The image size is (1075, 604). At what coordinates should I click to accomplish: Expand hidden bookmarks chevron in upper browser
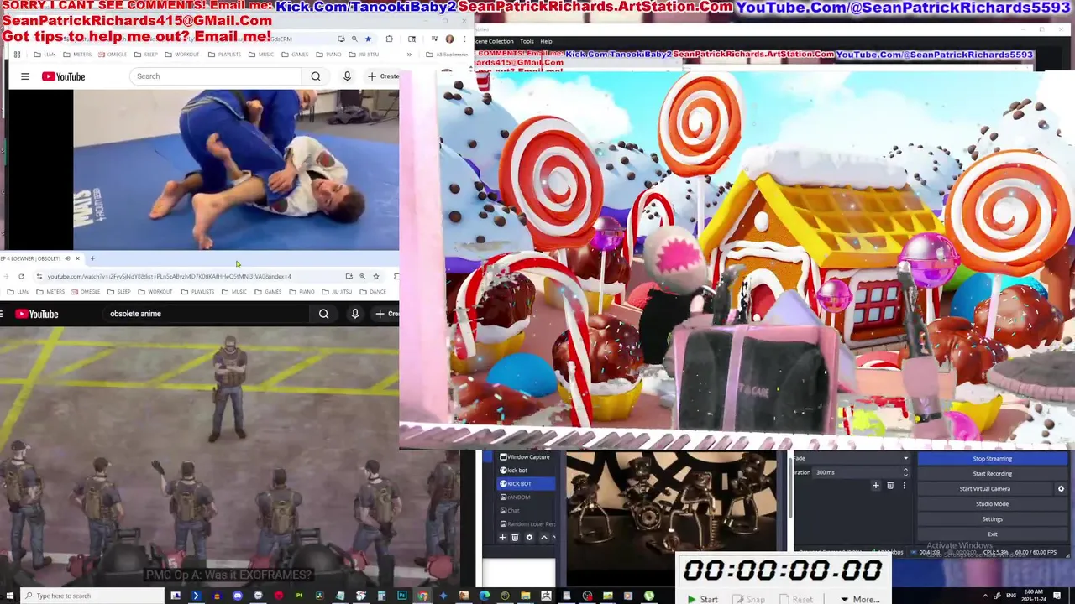[410, 55]
